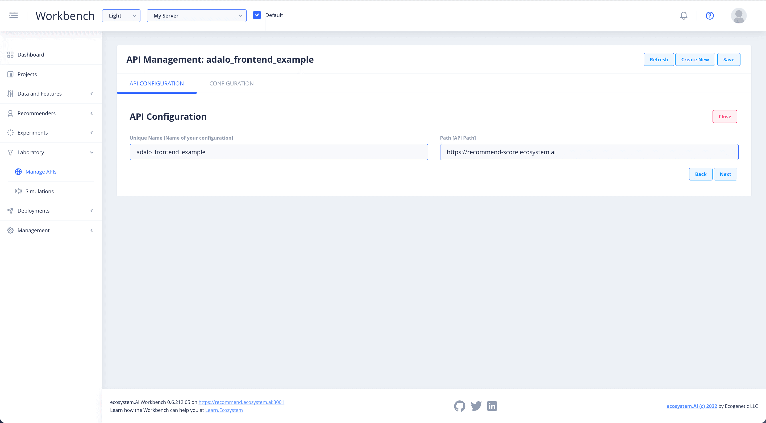Uncheck the Default checkbox
This screenshot has width=766, height=423.
[x=257, y=15]
